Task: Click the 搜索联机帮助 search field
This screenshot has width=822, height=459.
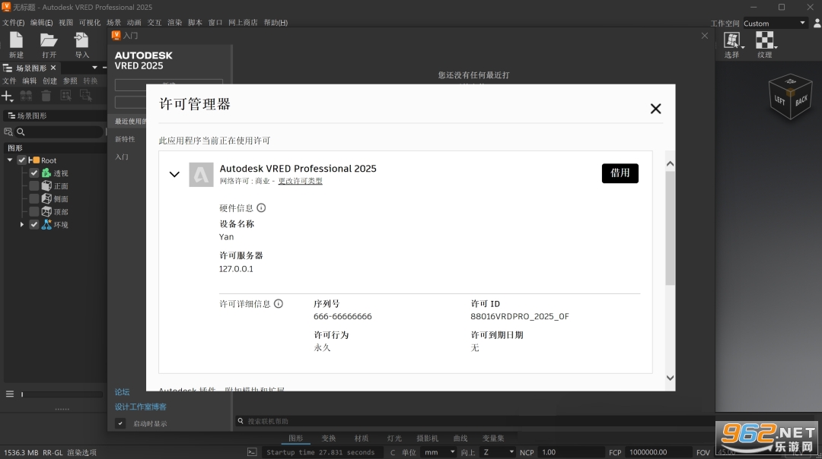Action: [x=474, y=421]
